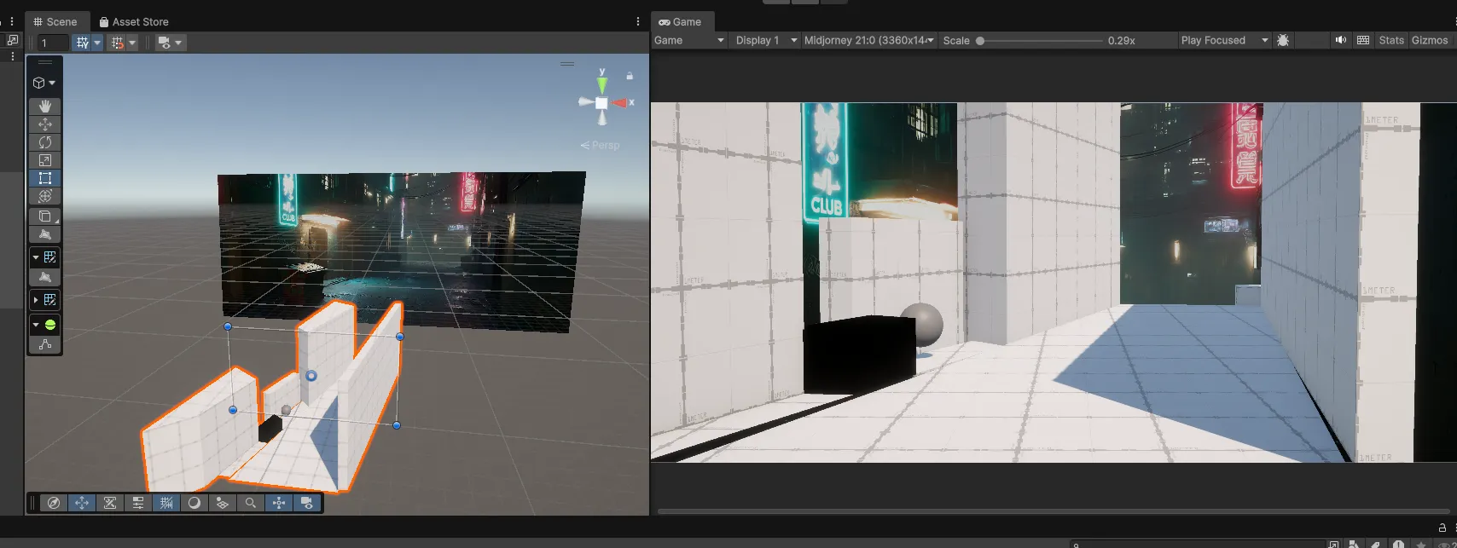The image size is (1457, 548).
Task: Click the 0.29x scale value in the Game toolbar
Action: click(1122, 40)
